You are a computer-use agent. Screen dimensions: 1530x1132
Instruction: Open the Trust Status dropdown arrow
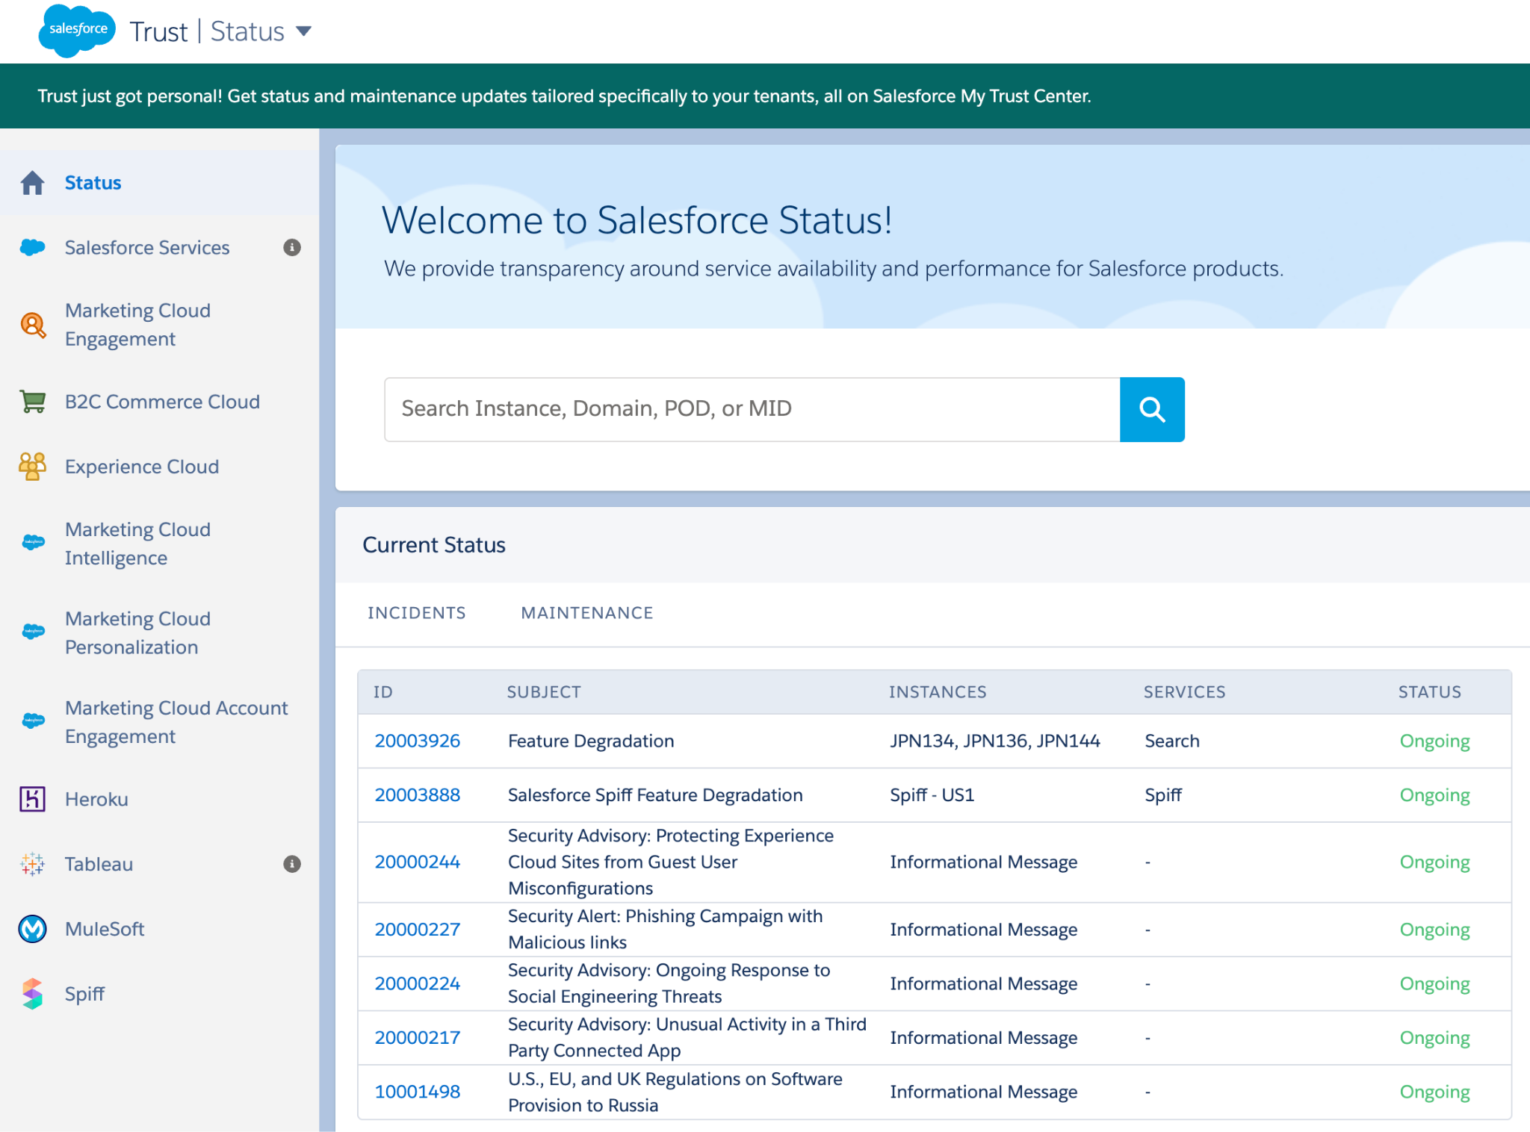click(x=303, y=31)
